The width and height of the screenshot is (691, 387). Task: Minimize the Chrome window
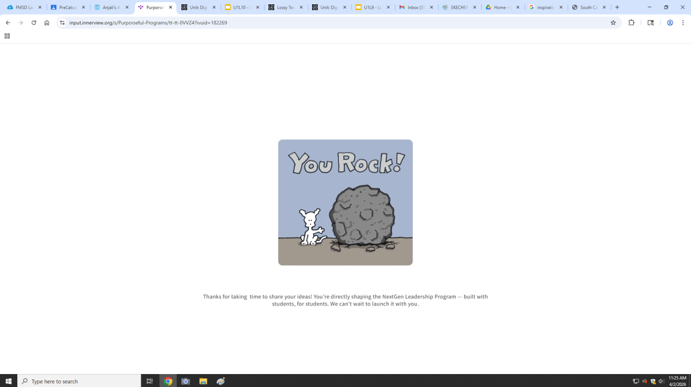point(649,8)
